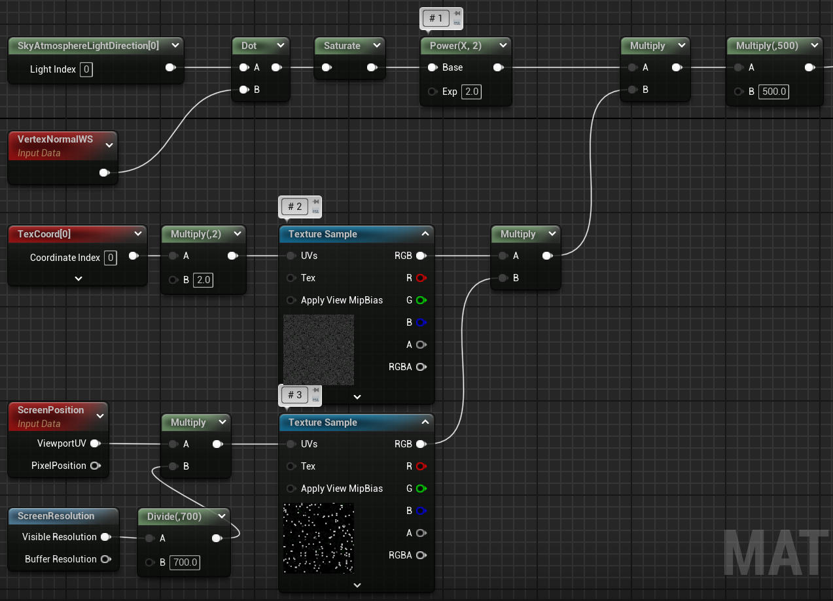Image resolution: width=833 pixels, height=601 pixels.
Task: Click the star texture preview thumbnail
Action: [319, 538]
